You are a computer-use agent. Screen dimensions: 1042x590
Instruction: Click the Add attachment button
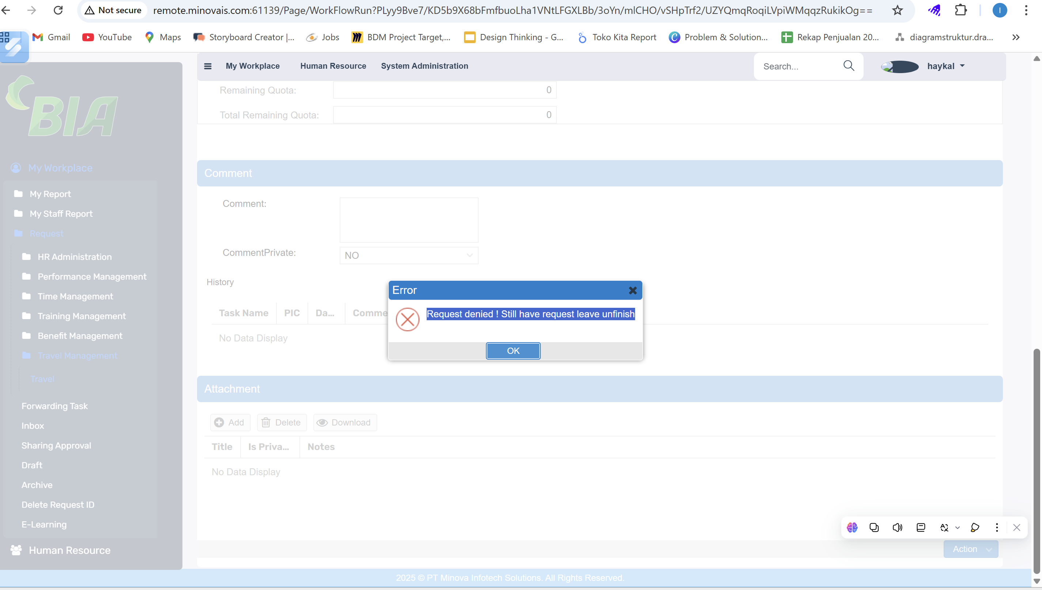tap(230, 423)
